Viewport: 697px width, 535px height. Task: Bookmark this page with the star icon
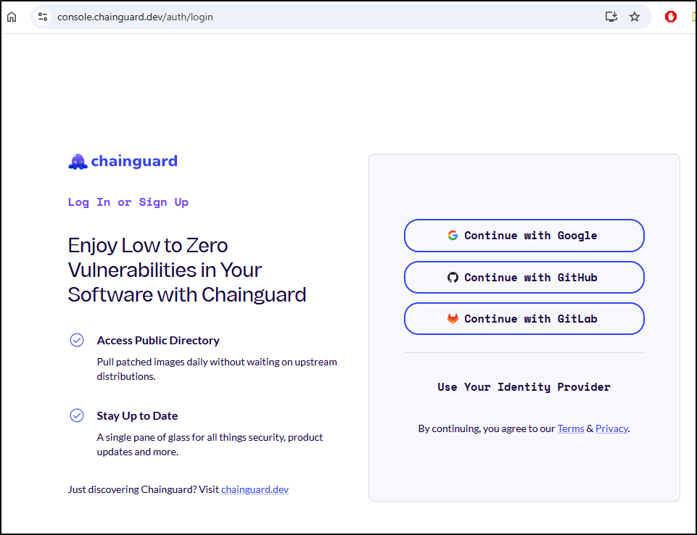[635, 17]
